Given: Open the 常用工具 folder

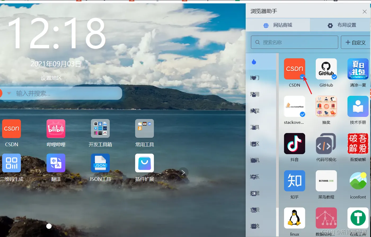Looking at the screenshot, I should tap(144, 129).
